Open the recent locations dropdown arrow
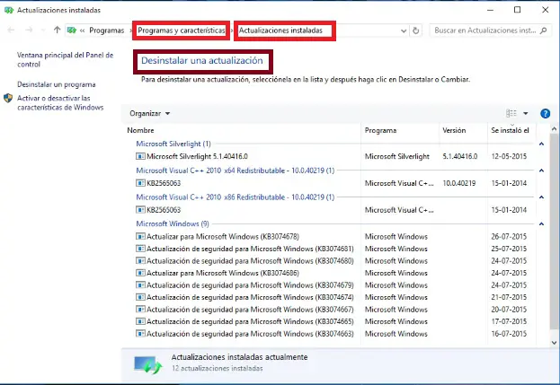The height and width of the screenshot is (385, 560). click(43, 31)
